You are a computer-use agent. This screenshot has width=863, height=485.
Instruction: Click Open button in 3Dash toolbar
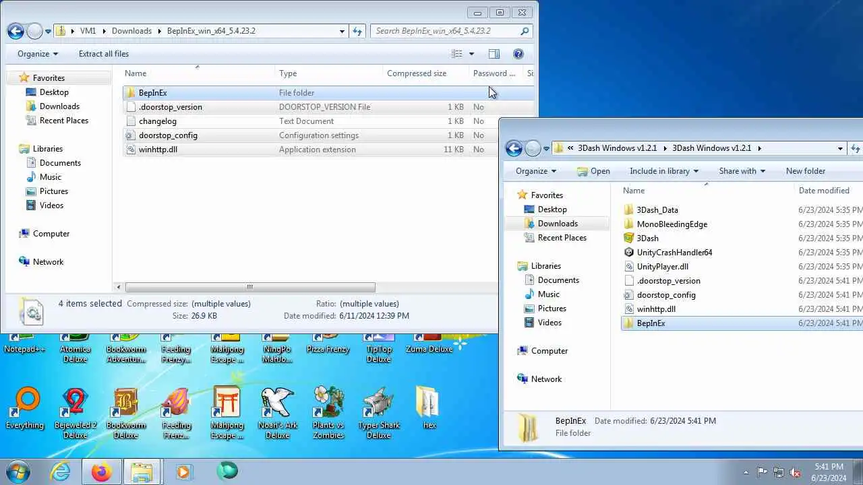click(x=593, y=171)
